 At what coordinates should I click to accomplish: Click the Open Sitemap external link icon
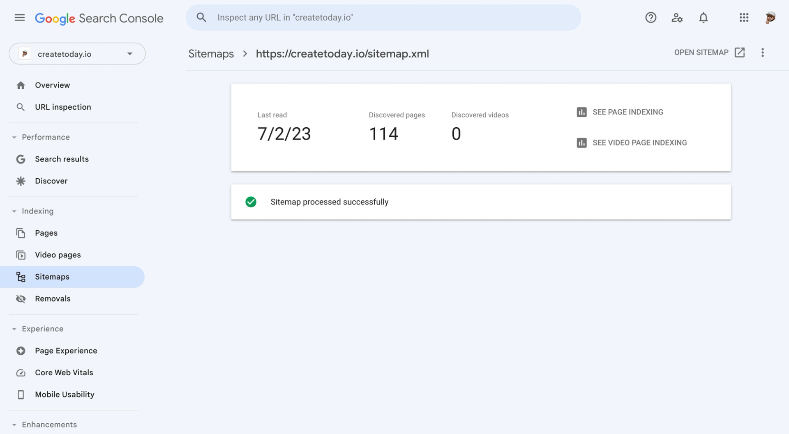[x=740, y=53]
